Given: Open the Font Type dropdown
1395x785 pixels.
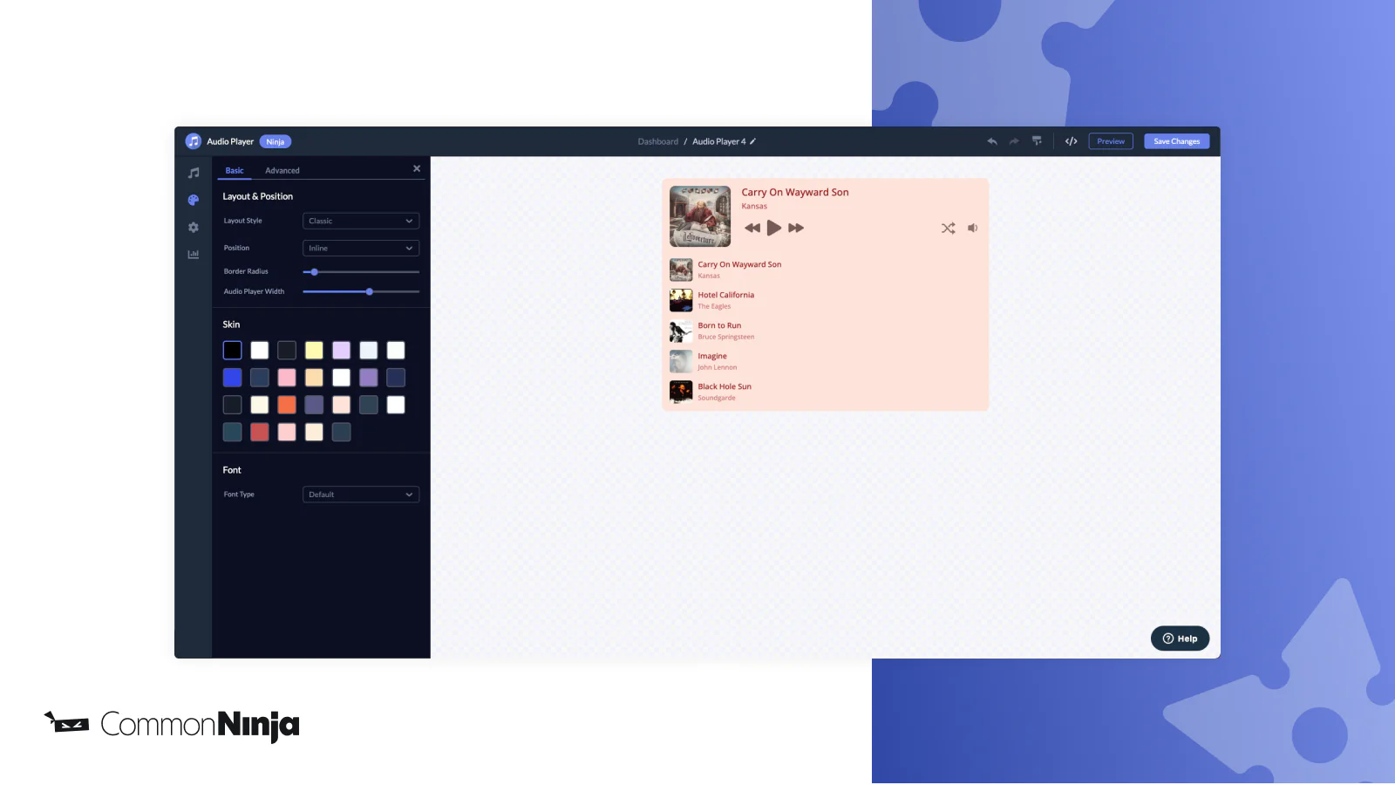Looking at the screenshot, I should tap(361, 495).
